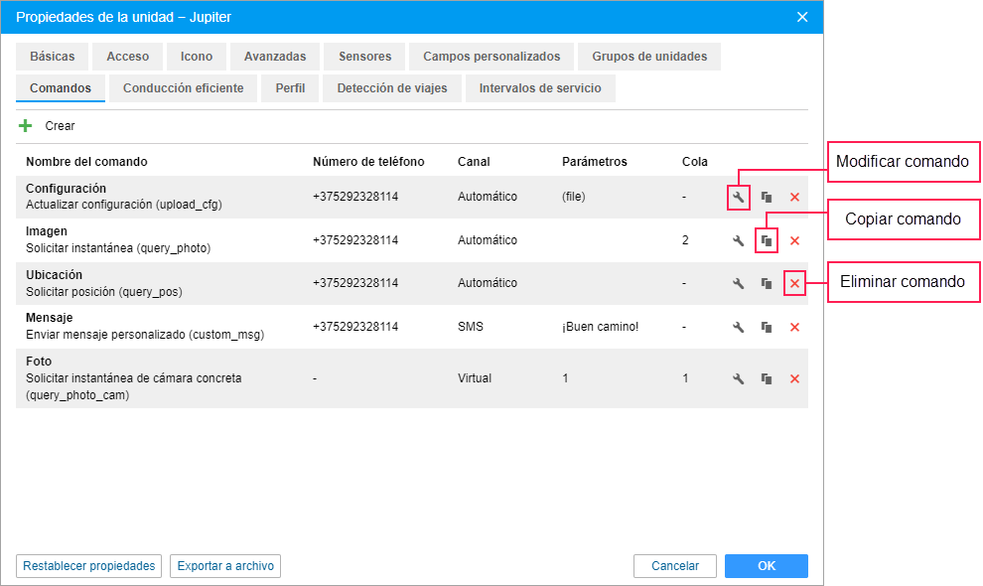Click wrench icon for Configuración command

point(739,197)
